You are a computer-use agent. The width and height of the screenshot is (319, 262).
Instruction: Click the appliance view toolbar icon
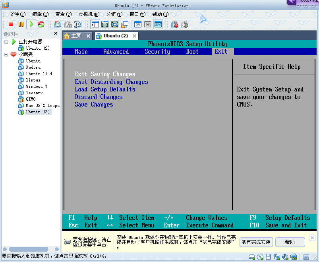(148, 24)
